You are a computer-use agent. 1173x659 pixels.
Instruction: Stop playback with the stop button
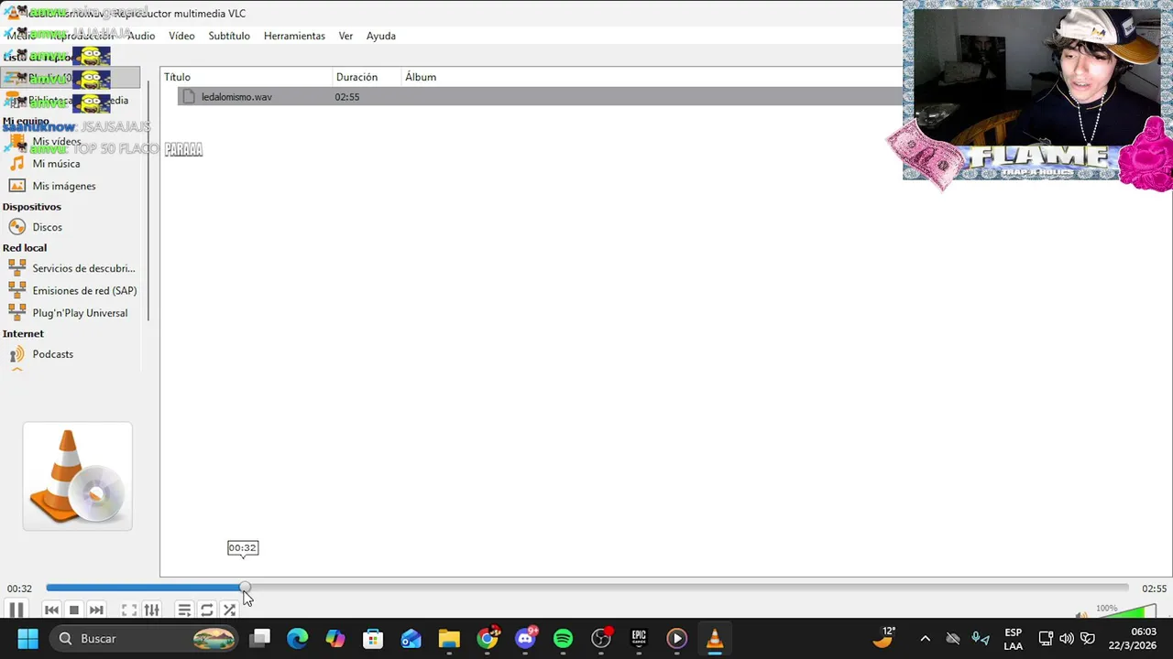pyautogui.click(x=74, y=610)
